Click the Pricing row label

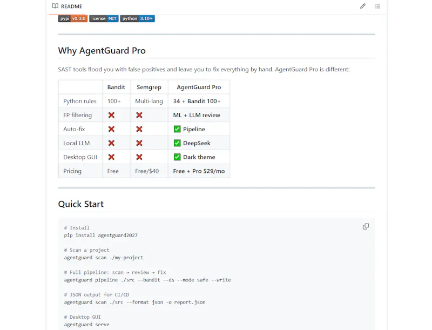point(72,171)
